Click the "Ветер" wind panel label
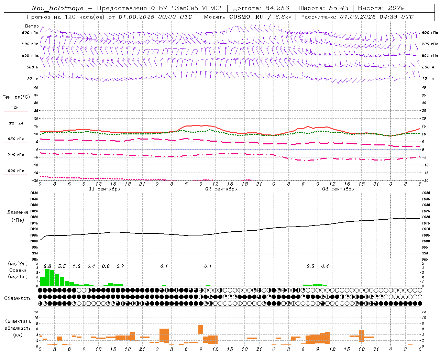Image resolution: width=440 pixels, height=352 pixels. click(32, 26)
